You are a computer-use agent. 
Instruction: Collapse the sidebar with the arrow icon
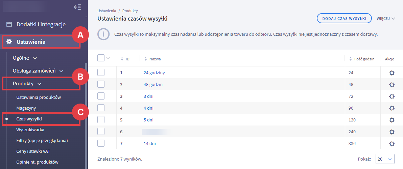click(77, 7)
